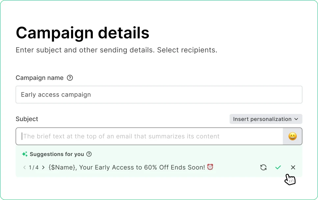Click the alarm clock emoji in suggestion
318x200 pixels.
210,167
